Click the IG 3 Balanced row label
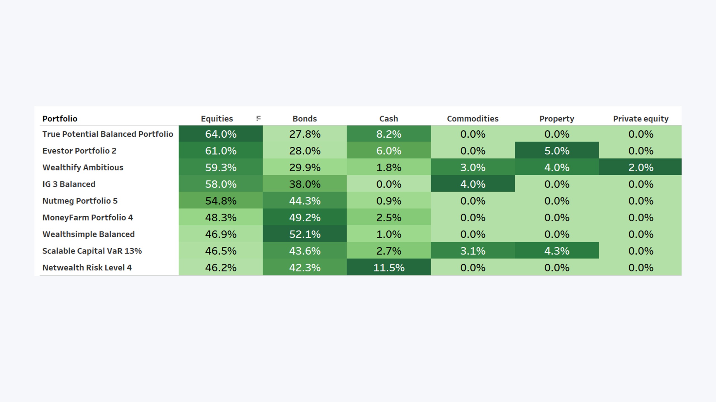 point(69,184)
